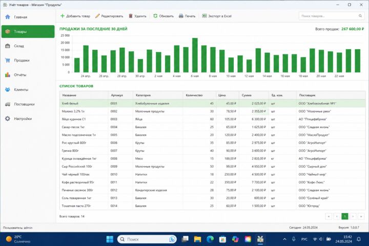
Task: Open the Клиенты clients section
Action: tap(28, 90)
